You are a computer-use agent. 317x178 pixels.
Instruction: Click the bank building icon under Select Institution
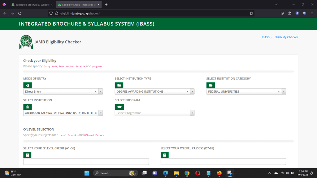(x=28, y=107)
